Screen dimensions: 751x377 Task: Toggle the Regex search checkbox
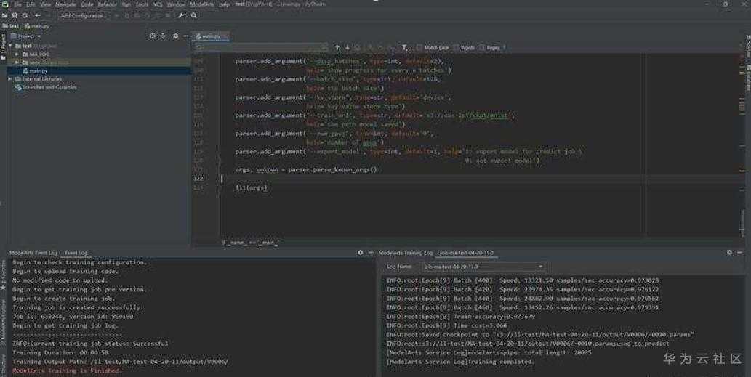click(482, 48)
